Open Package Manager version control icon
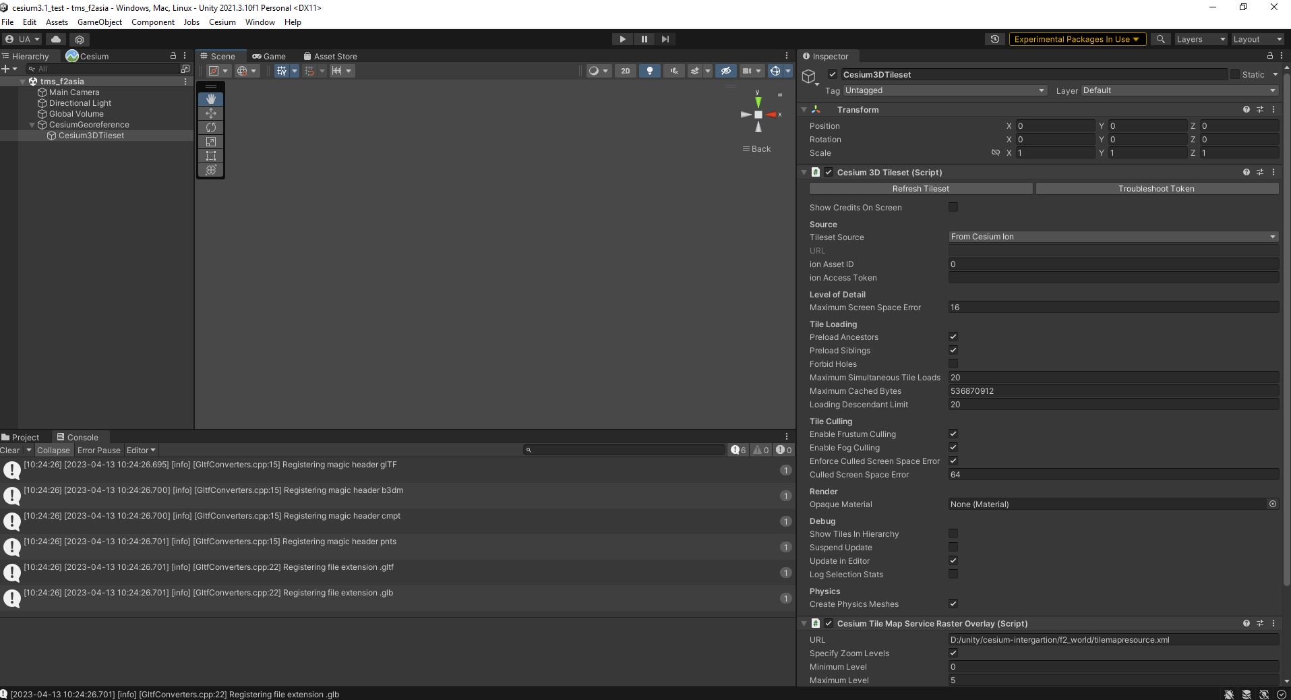1291x700 pixels. pyautogui.click(x=80, y=39)
